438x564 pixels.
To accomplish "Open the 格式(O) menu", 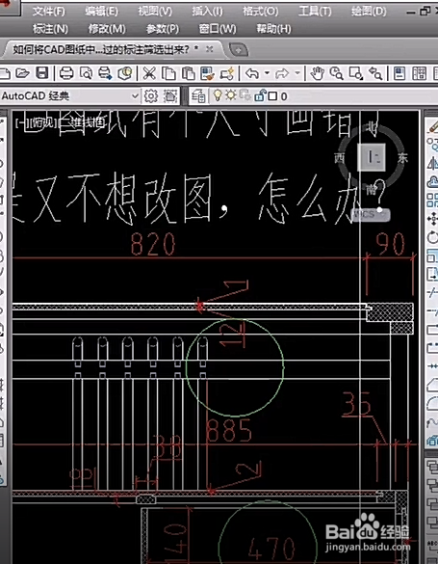I will [261, 12].
